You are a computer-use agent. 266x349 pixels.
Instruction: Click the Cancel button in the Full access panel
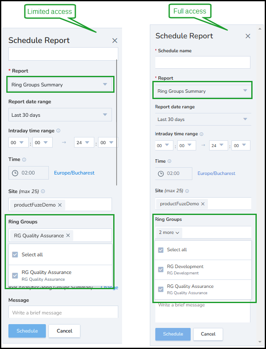tap(208, 334)
